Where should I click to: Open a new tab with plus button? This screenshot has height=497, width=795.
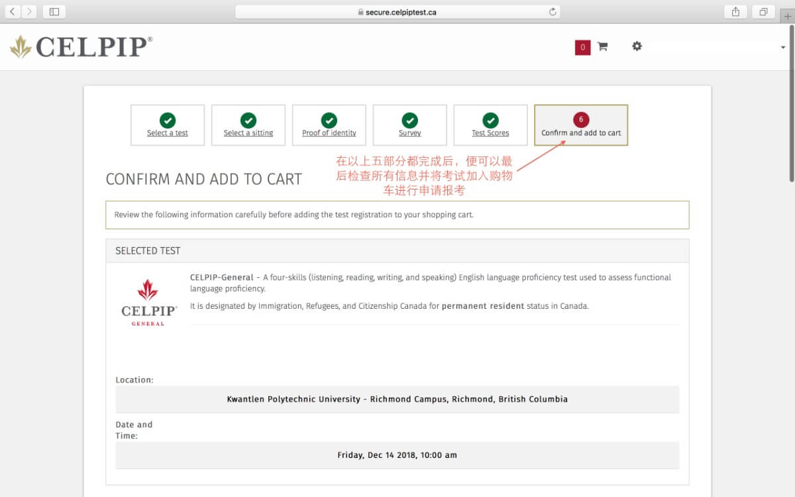[787, 16]
